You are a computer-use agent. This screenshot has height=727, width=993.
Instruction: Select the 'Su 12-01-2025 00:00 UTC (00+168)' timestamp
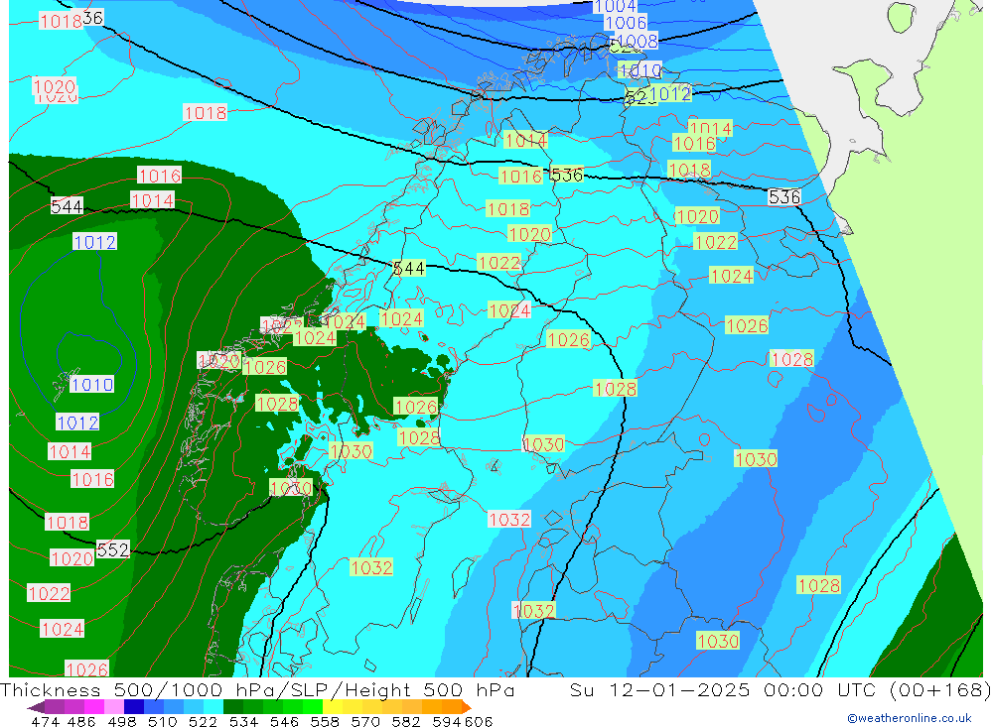click(x=780, y=689)
